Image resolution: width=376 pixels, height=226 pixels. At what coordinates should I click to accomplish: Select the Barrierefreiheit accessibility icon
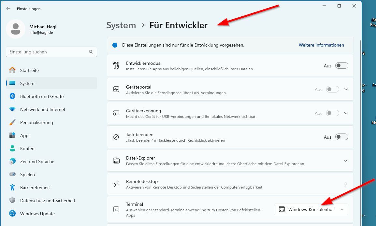pos(12,188)
